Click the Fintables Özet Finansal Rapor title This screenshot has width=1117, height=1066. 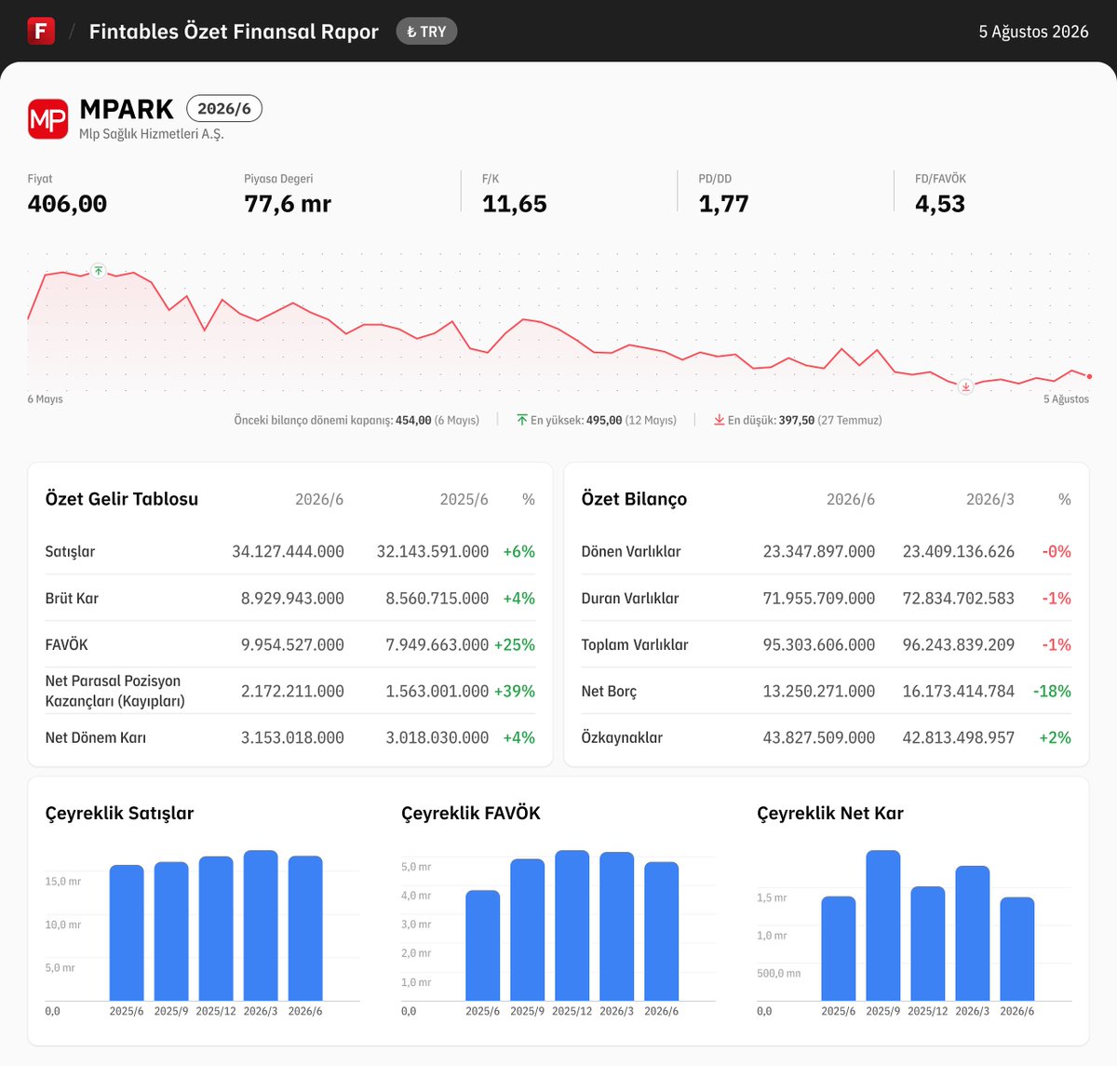click(x=234, y=32)
